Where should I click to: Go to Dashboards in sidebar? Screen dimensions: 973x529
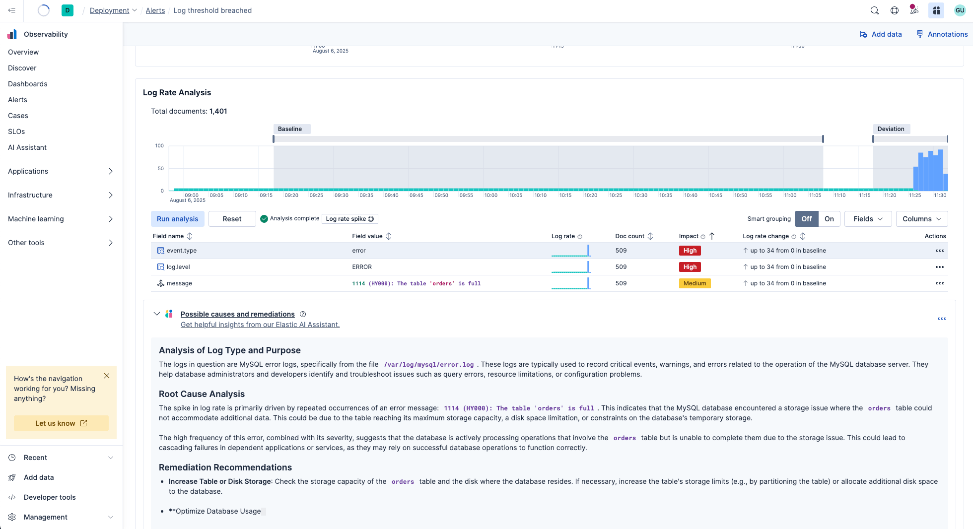(x=28, y=84)
